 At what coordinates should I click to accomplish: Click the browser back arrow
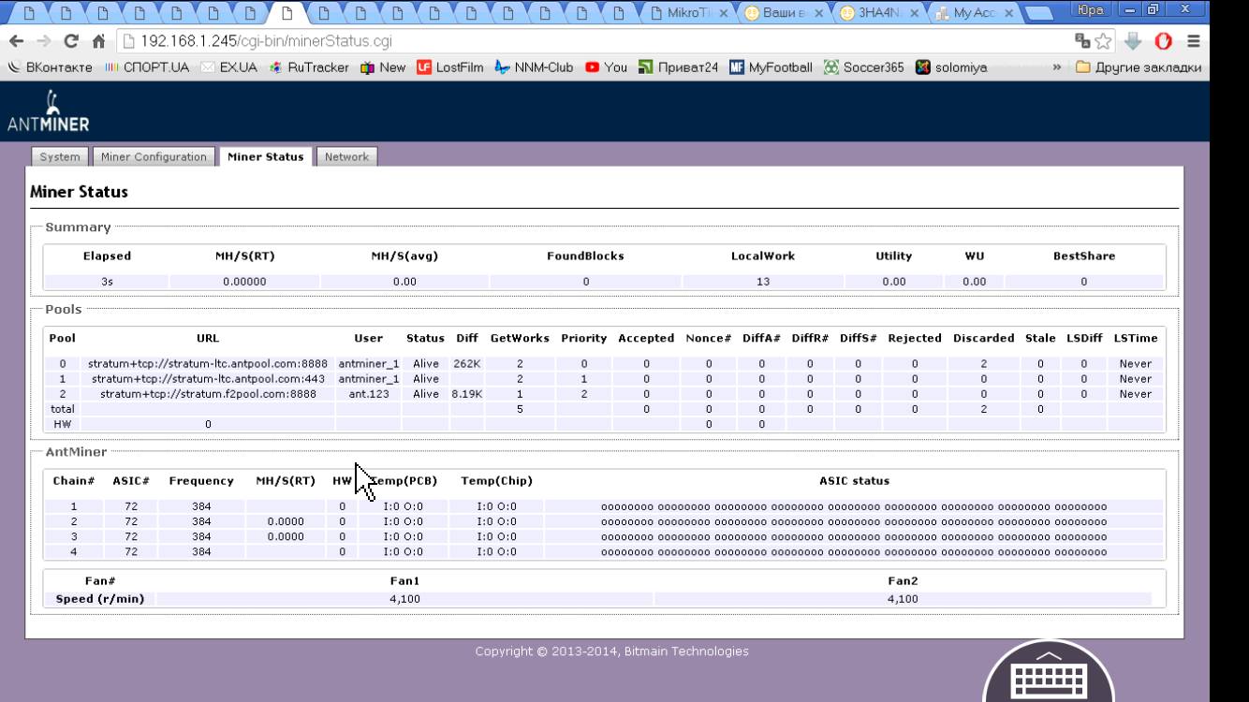(16, 41)
